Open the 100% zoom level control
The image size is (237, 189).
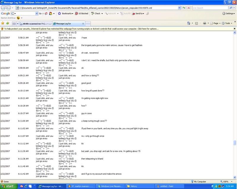[x=226, y=182]
